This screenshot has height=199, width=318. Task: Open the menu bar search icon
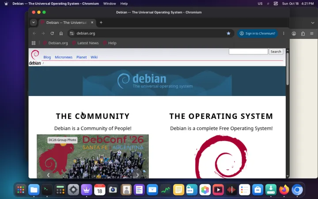(x=268, y=4)
